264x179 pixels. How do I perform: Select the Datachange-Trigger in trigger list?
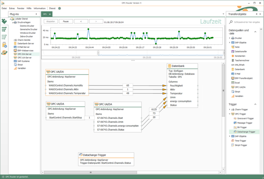pos(245,132)
